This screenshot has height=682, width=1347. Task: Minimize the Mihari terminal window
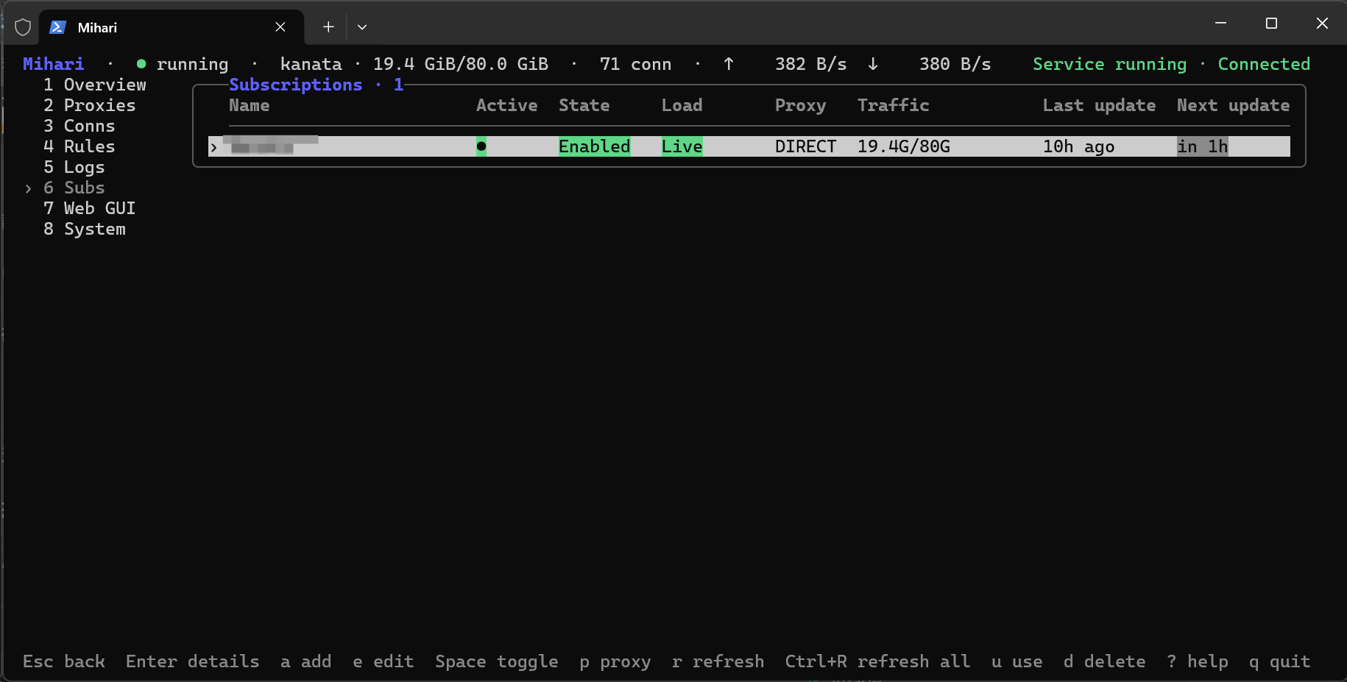point(1220,23)
